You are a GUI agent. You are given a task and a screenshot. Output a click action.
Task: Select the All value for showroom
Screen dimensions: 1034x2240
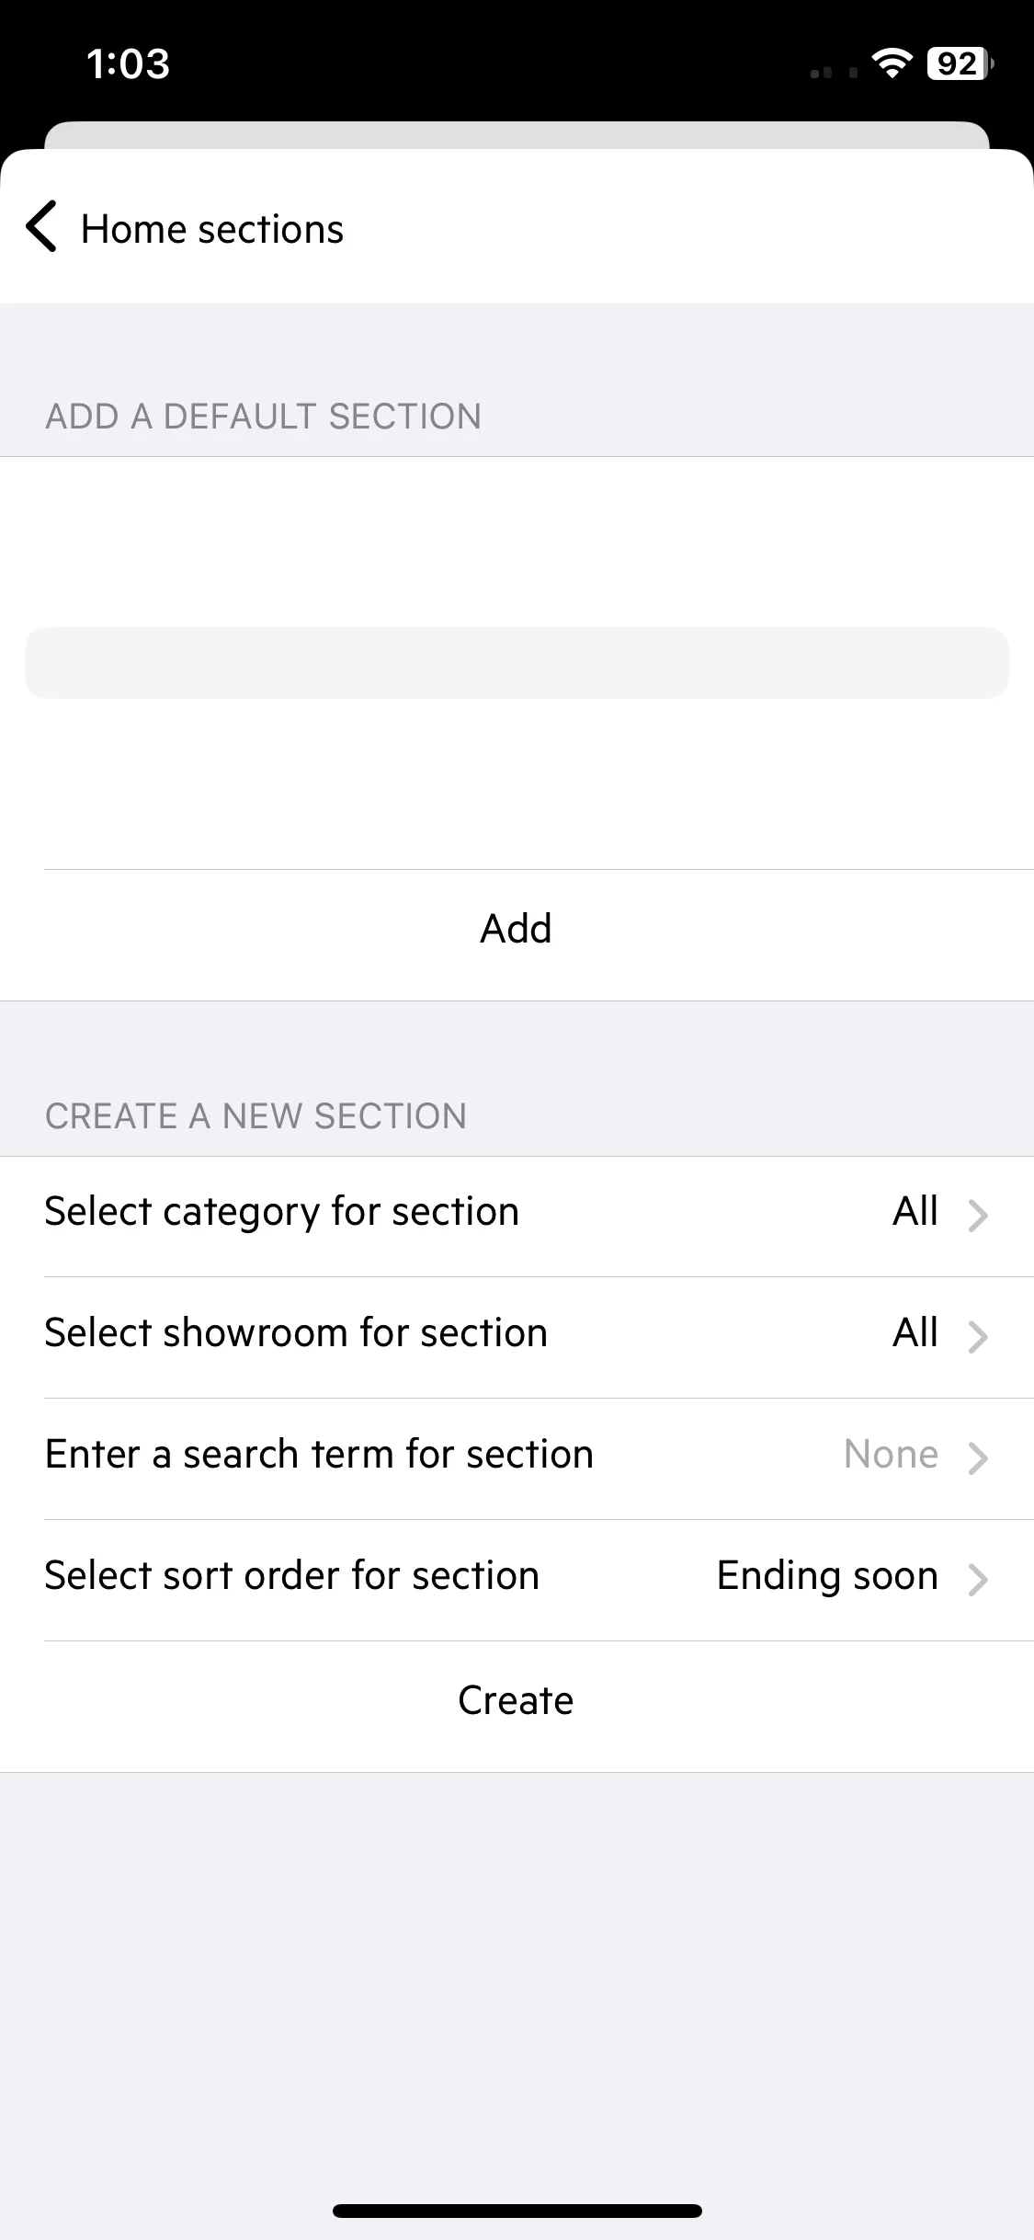915,1332
